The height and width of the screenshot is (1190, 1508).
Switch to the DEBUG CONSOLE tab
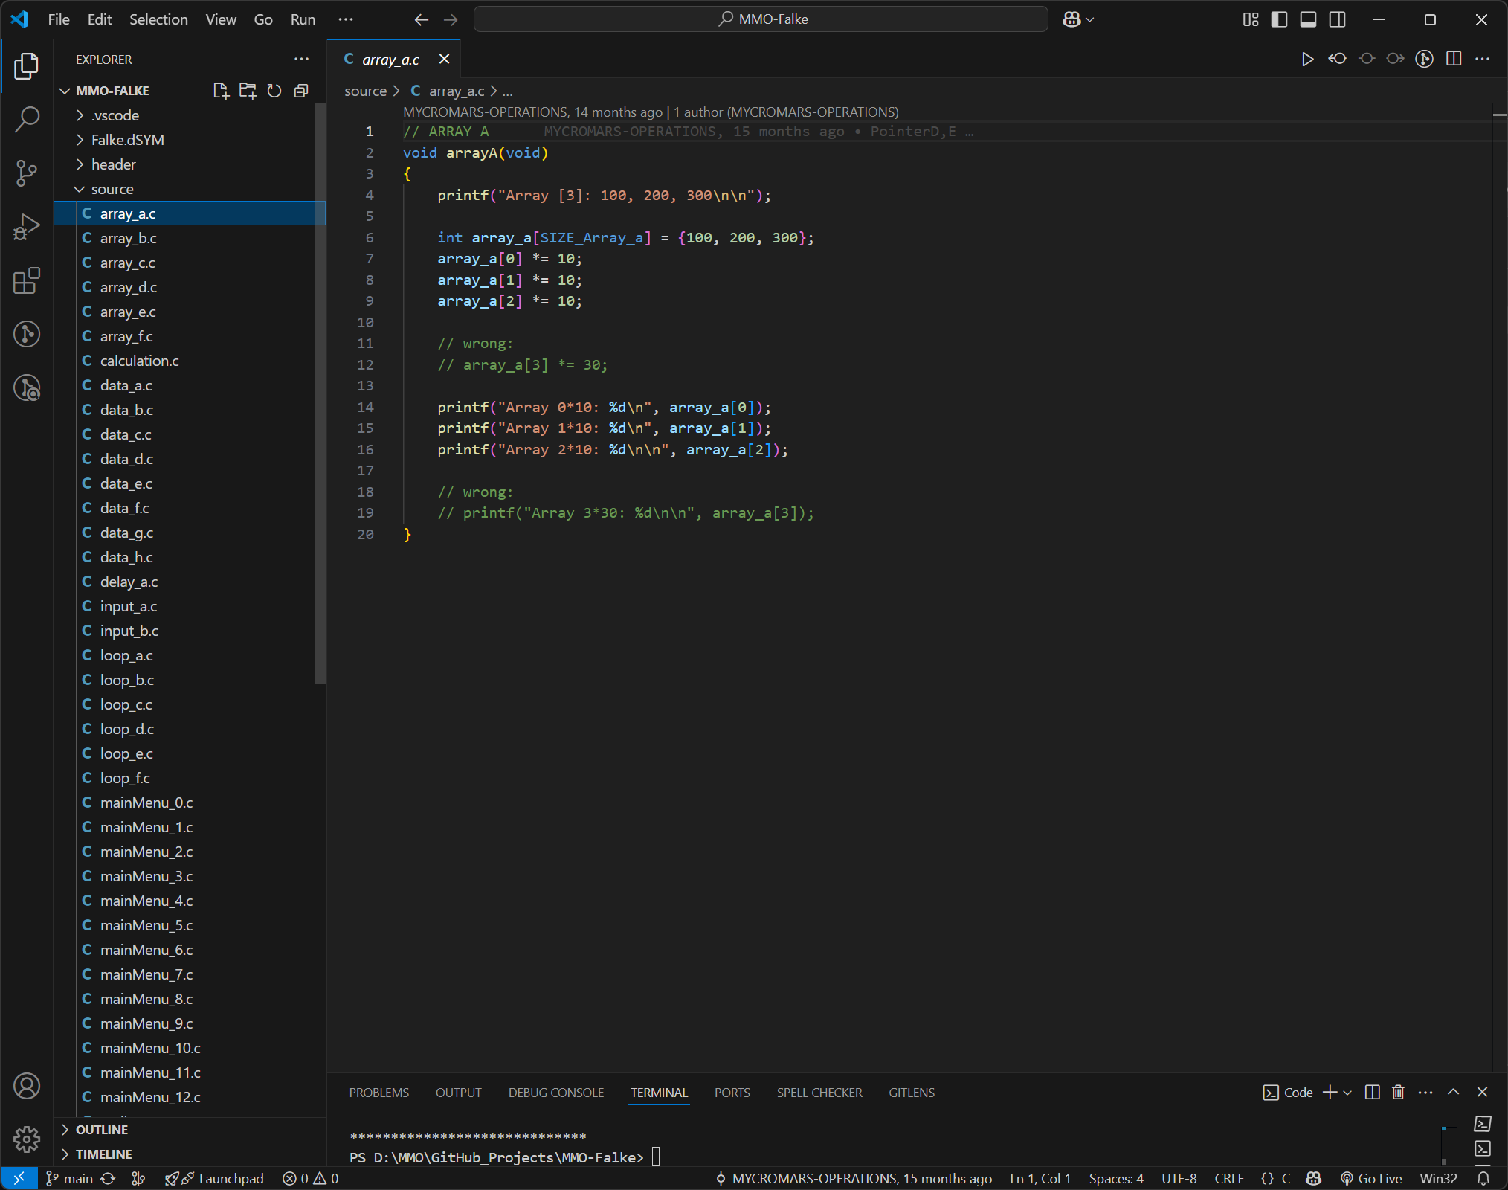pyautogui.click(x=555, y=1093)
